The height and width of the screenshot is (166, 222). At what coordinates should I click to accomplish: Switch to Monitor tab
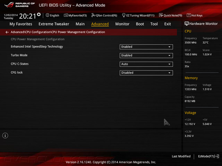[122, 24]
